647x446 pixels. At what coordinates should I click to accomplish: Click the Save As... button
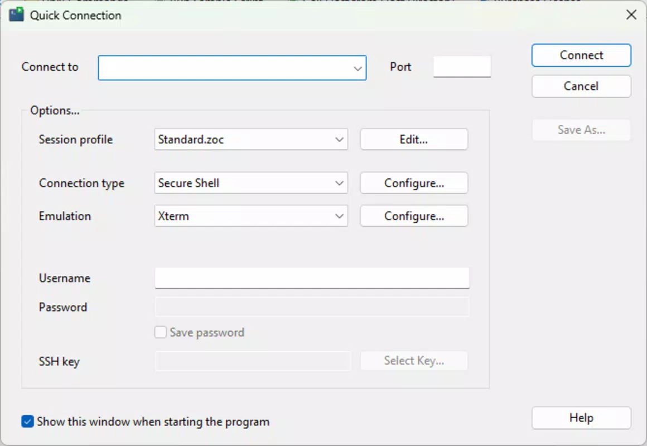(x=581, y=130)
